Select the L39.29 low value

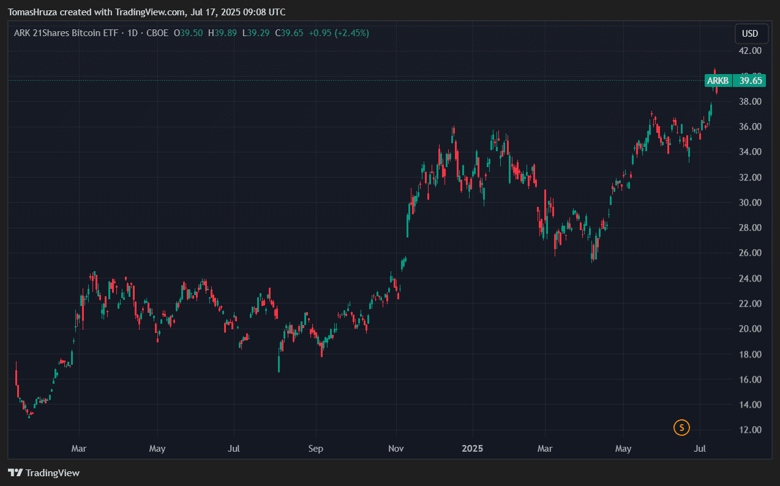[256, 33]
